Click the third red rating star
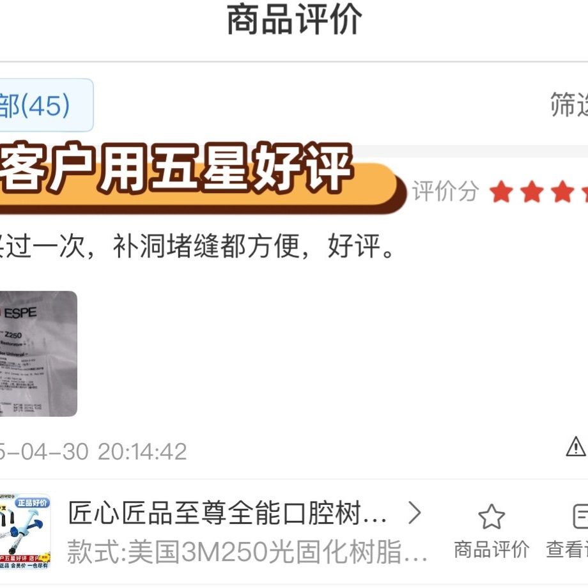Screen dimensions: 588x588 [562, 192]
